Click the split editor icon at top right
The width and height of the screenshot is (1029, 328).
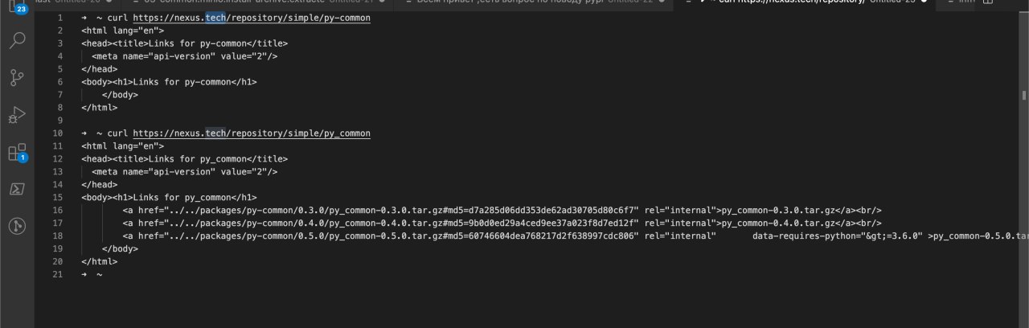coord(988,2)
